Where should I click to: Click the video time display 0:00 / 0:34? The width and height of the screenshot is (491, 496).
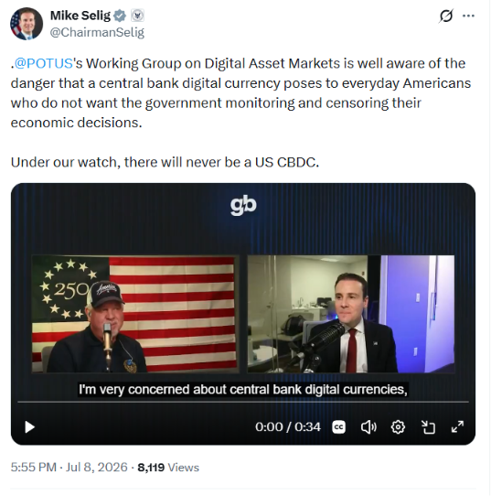pos(288,427)
